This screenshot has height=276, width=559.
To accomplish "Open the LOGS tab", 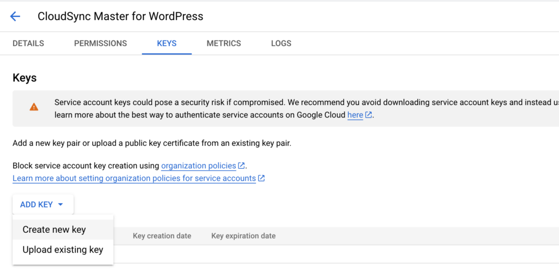I will (281, 43).
